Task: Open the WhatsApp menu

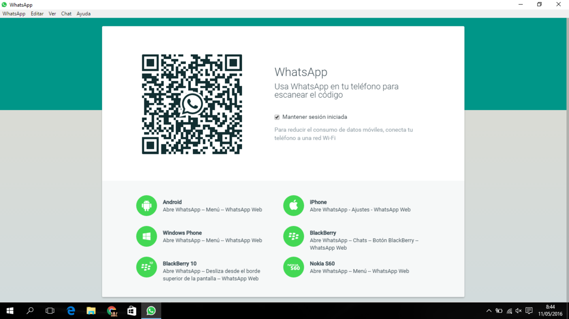Action: [14, 14]
